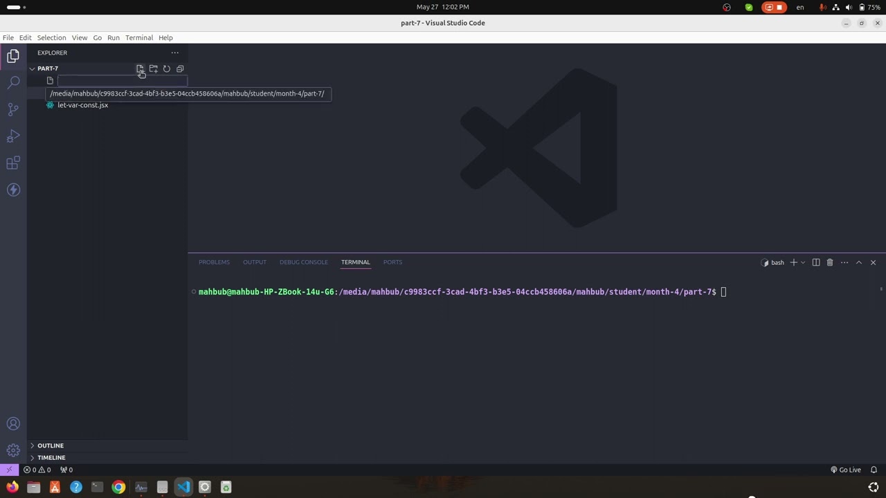
Task: Open the Source Control view
Action: tap(13, 110)
